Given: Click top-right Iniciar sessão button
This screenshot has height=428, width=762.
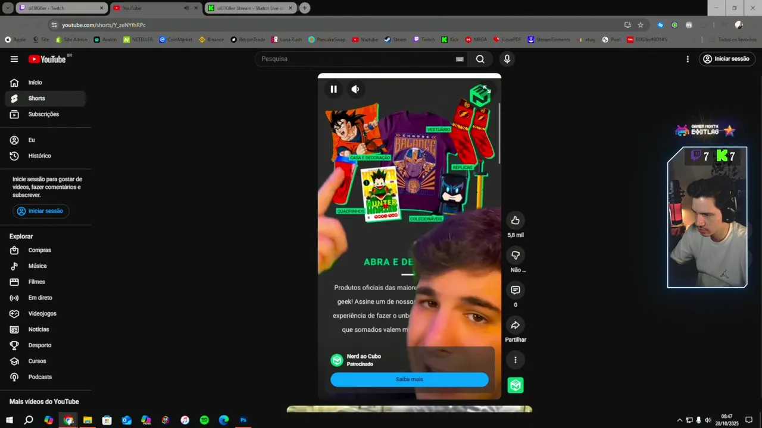Looking at the screenshot, I should pyautogui.click(x=727, y=59).
